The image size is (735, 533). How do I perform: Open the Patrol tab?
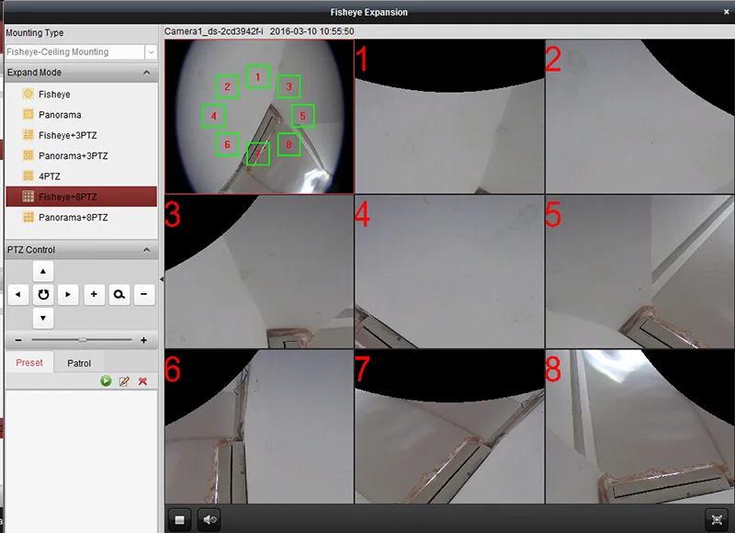click(79, 363)
